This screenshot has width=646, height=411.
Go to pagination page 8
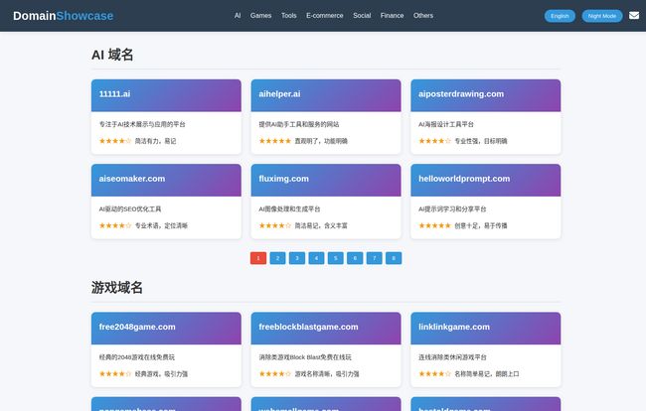(394, 258)
